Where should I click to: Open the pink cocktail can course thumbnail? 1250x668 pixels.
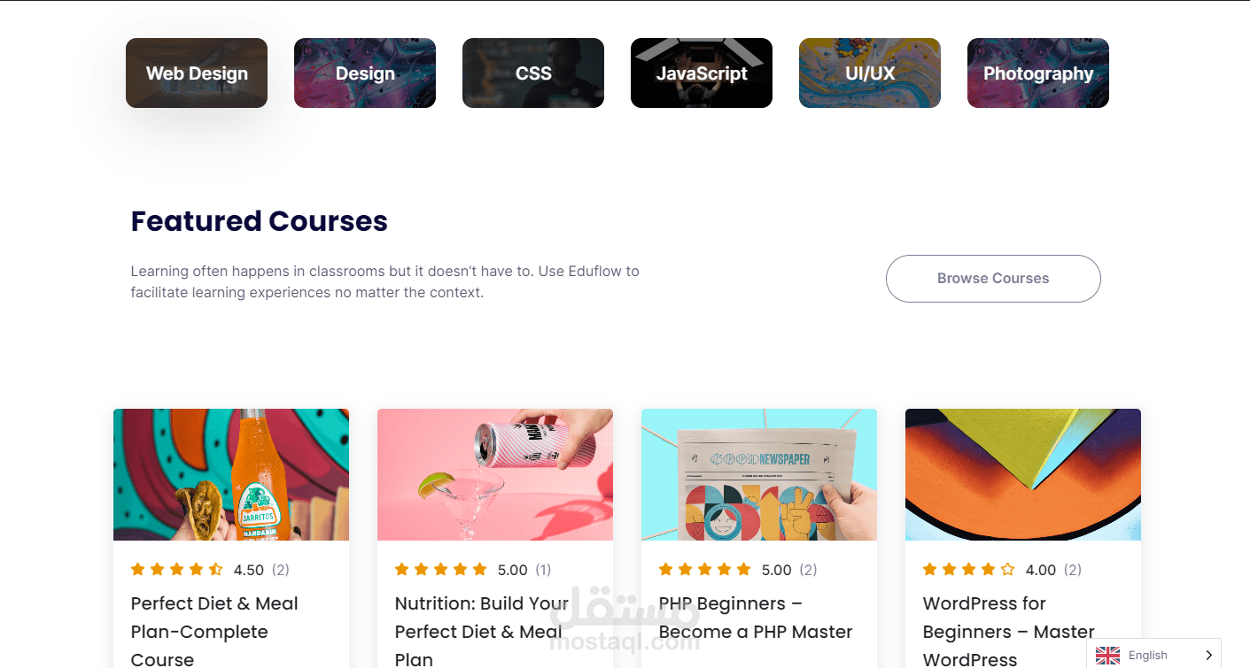[495, 474]
